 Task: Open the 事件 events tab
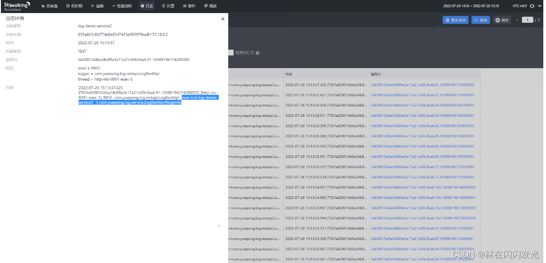(189, 6)
